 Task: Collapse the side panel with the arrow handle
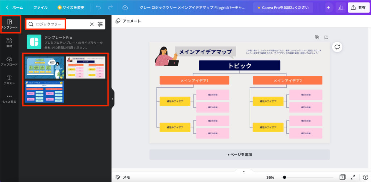point(113,99)
